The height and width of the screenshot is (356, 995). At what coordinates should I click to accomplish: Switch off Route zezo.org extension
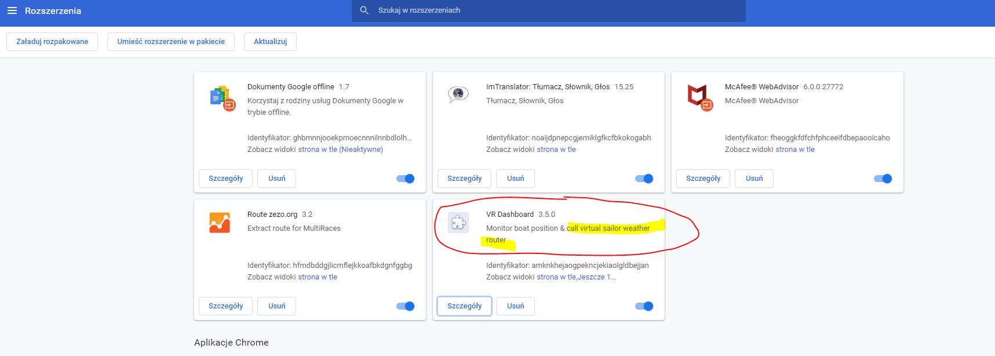coord(406,306)
